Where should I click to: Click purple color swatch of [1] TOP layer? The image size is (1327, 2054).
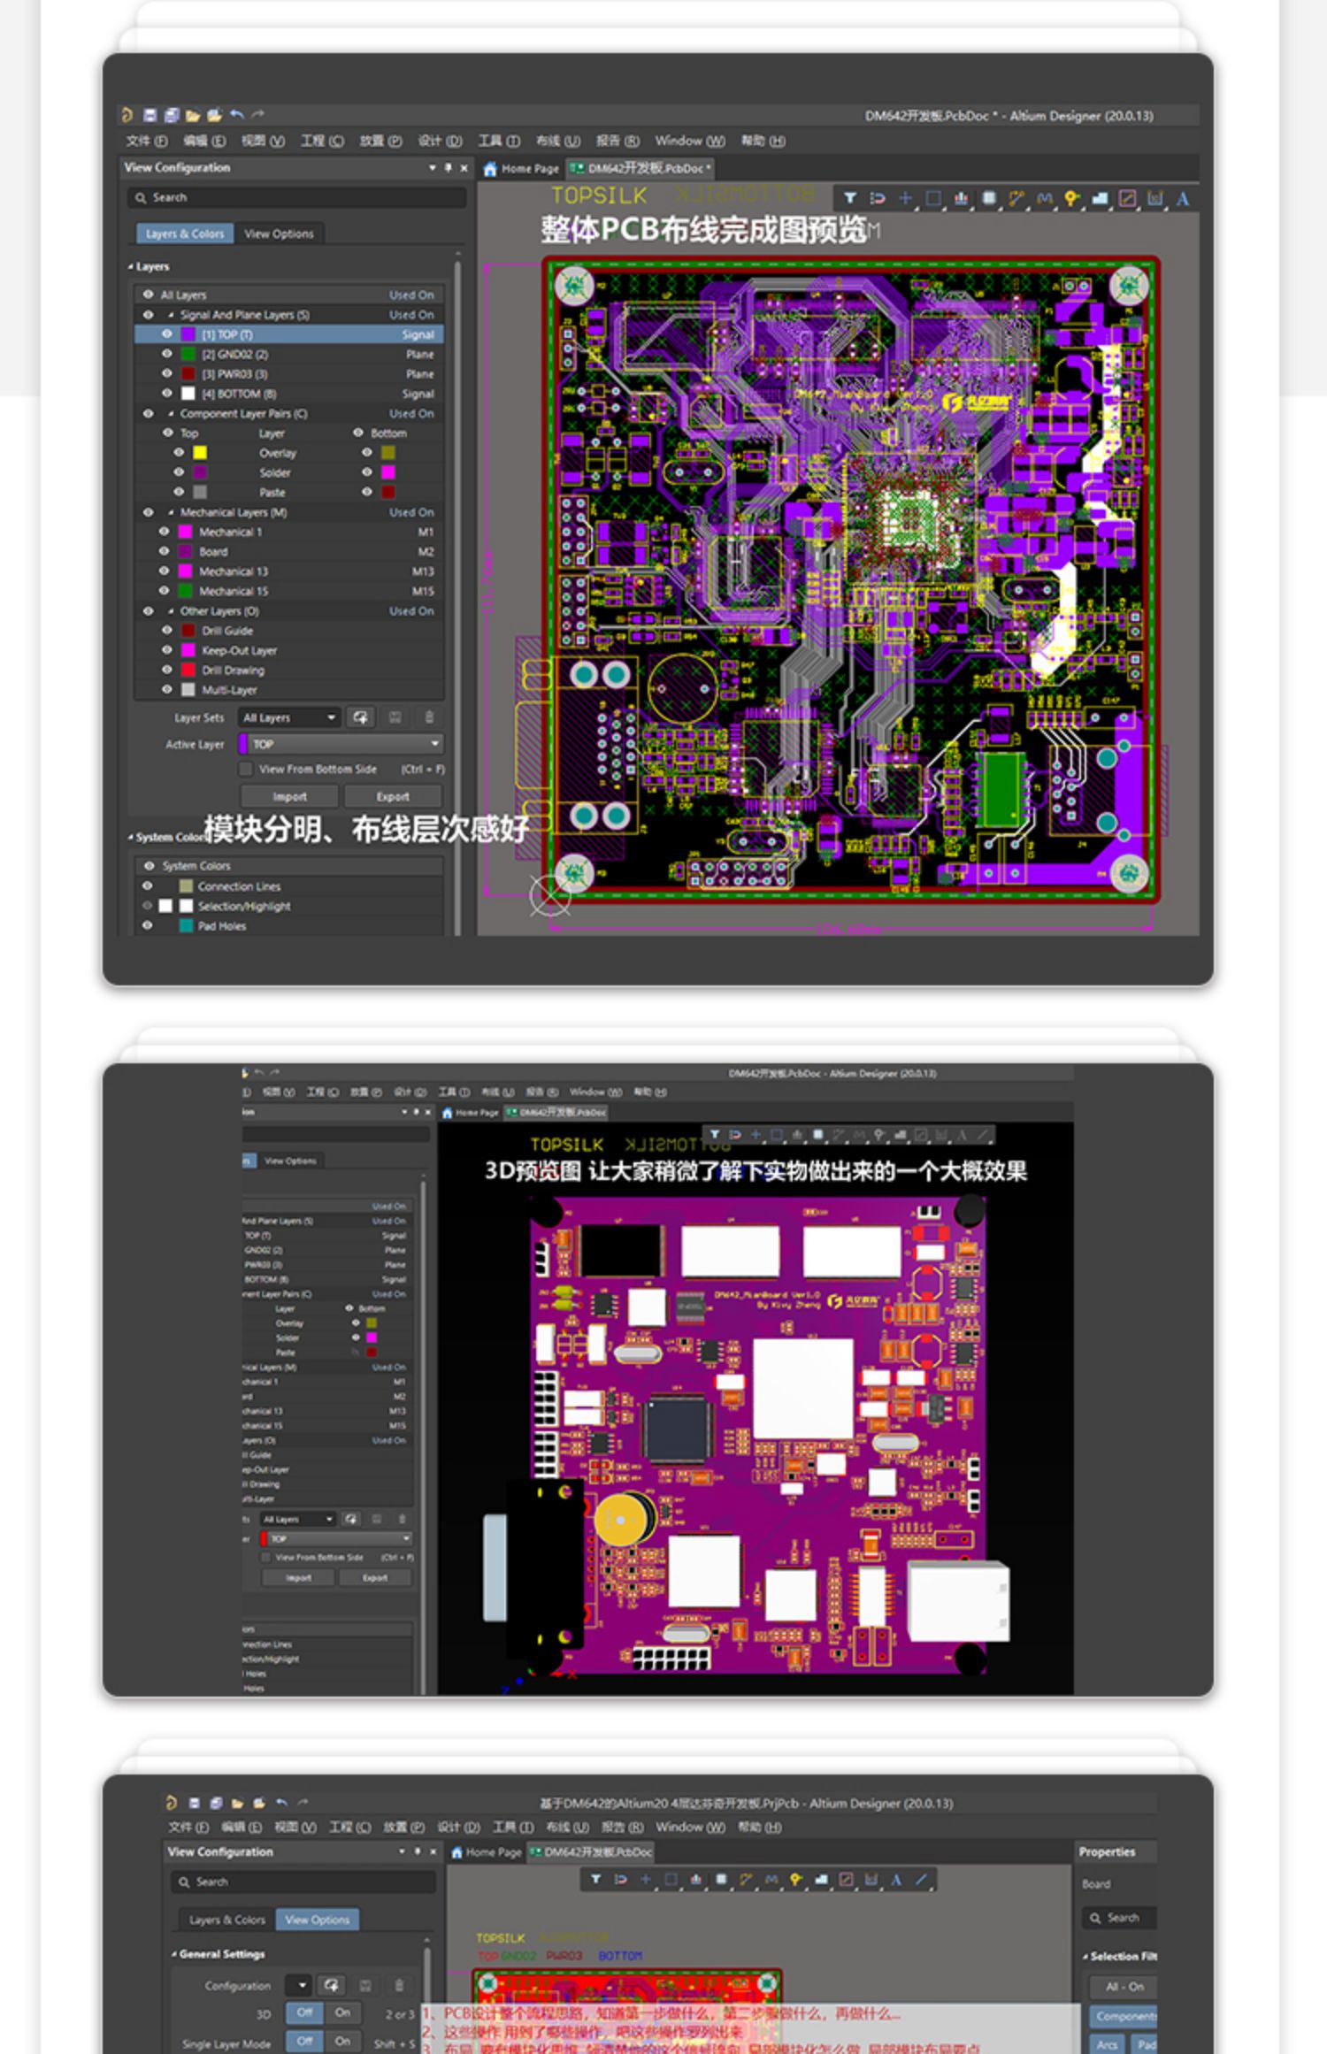pos(188,334)
